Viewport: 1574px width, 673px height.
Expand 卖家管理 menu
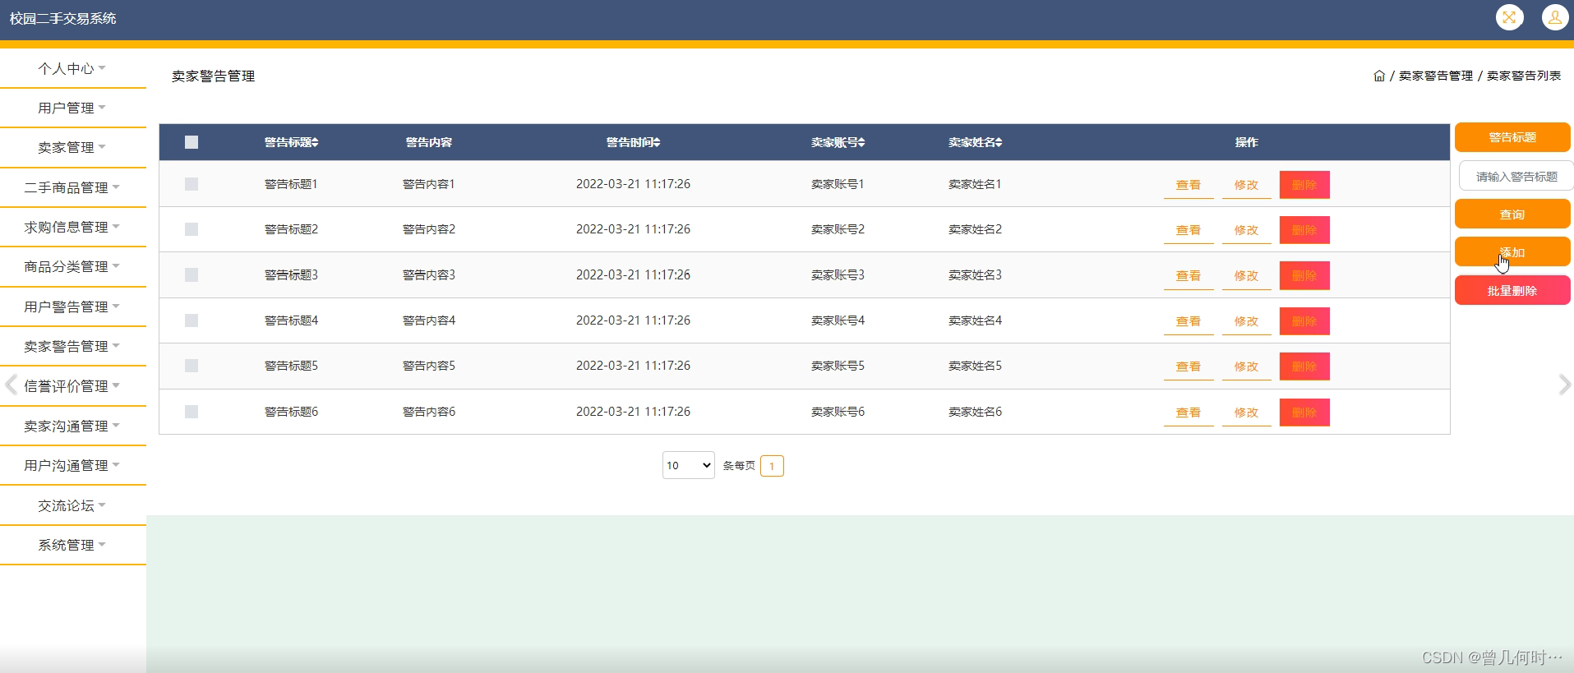[x=72, y=147]
